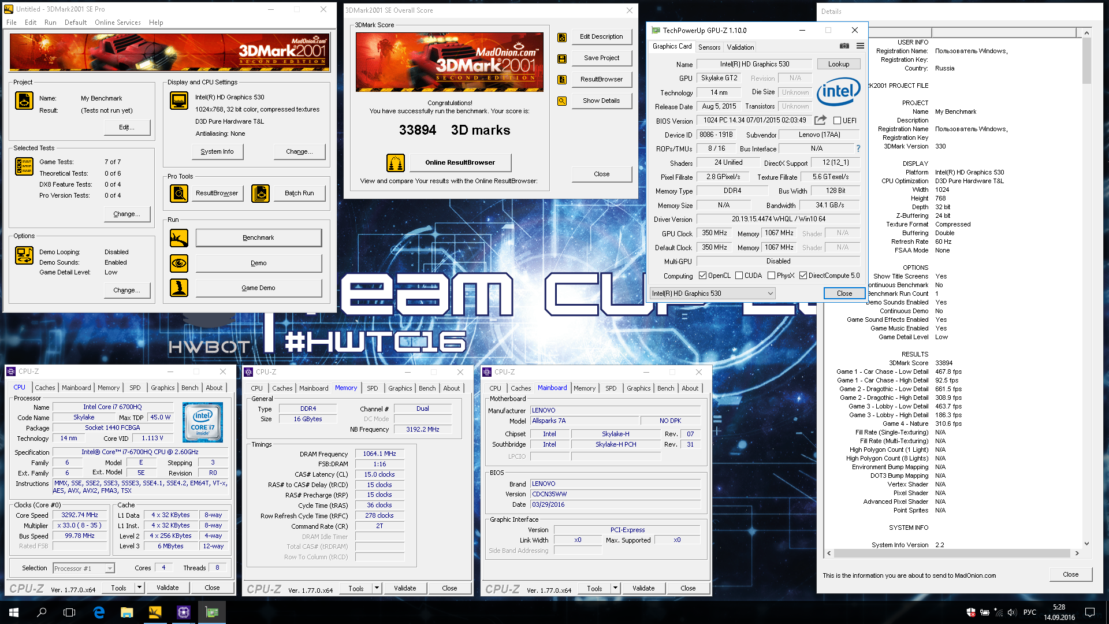This screenshot has width=1109, height=624.
Task: Click the Lookup button in GPU-Z
Action: pos(838,64)
